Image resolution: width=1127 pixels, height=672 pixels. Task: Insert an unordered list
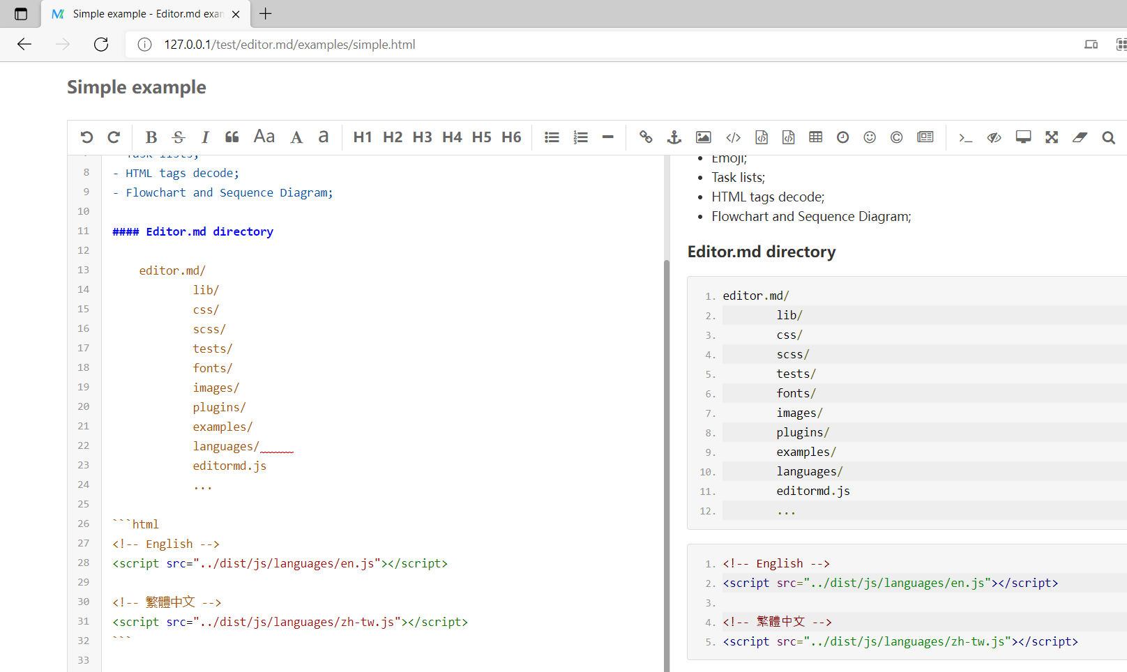(x=552, y=137)
